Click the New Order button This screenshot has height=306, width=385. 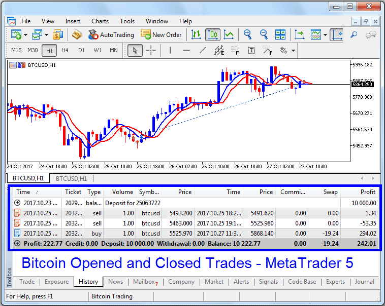161,35
